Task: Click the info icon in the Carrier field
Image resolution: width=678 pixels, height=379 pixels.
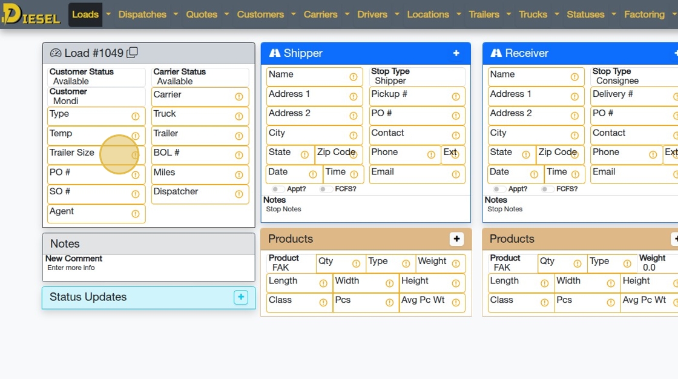Action: coord(239,96)
